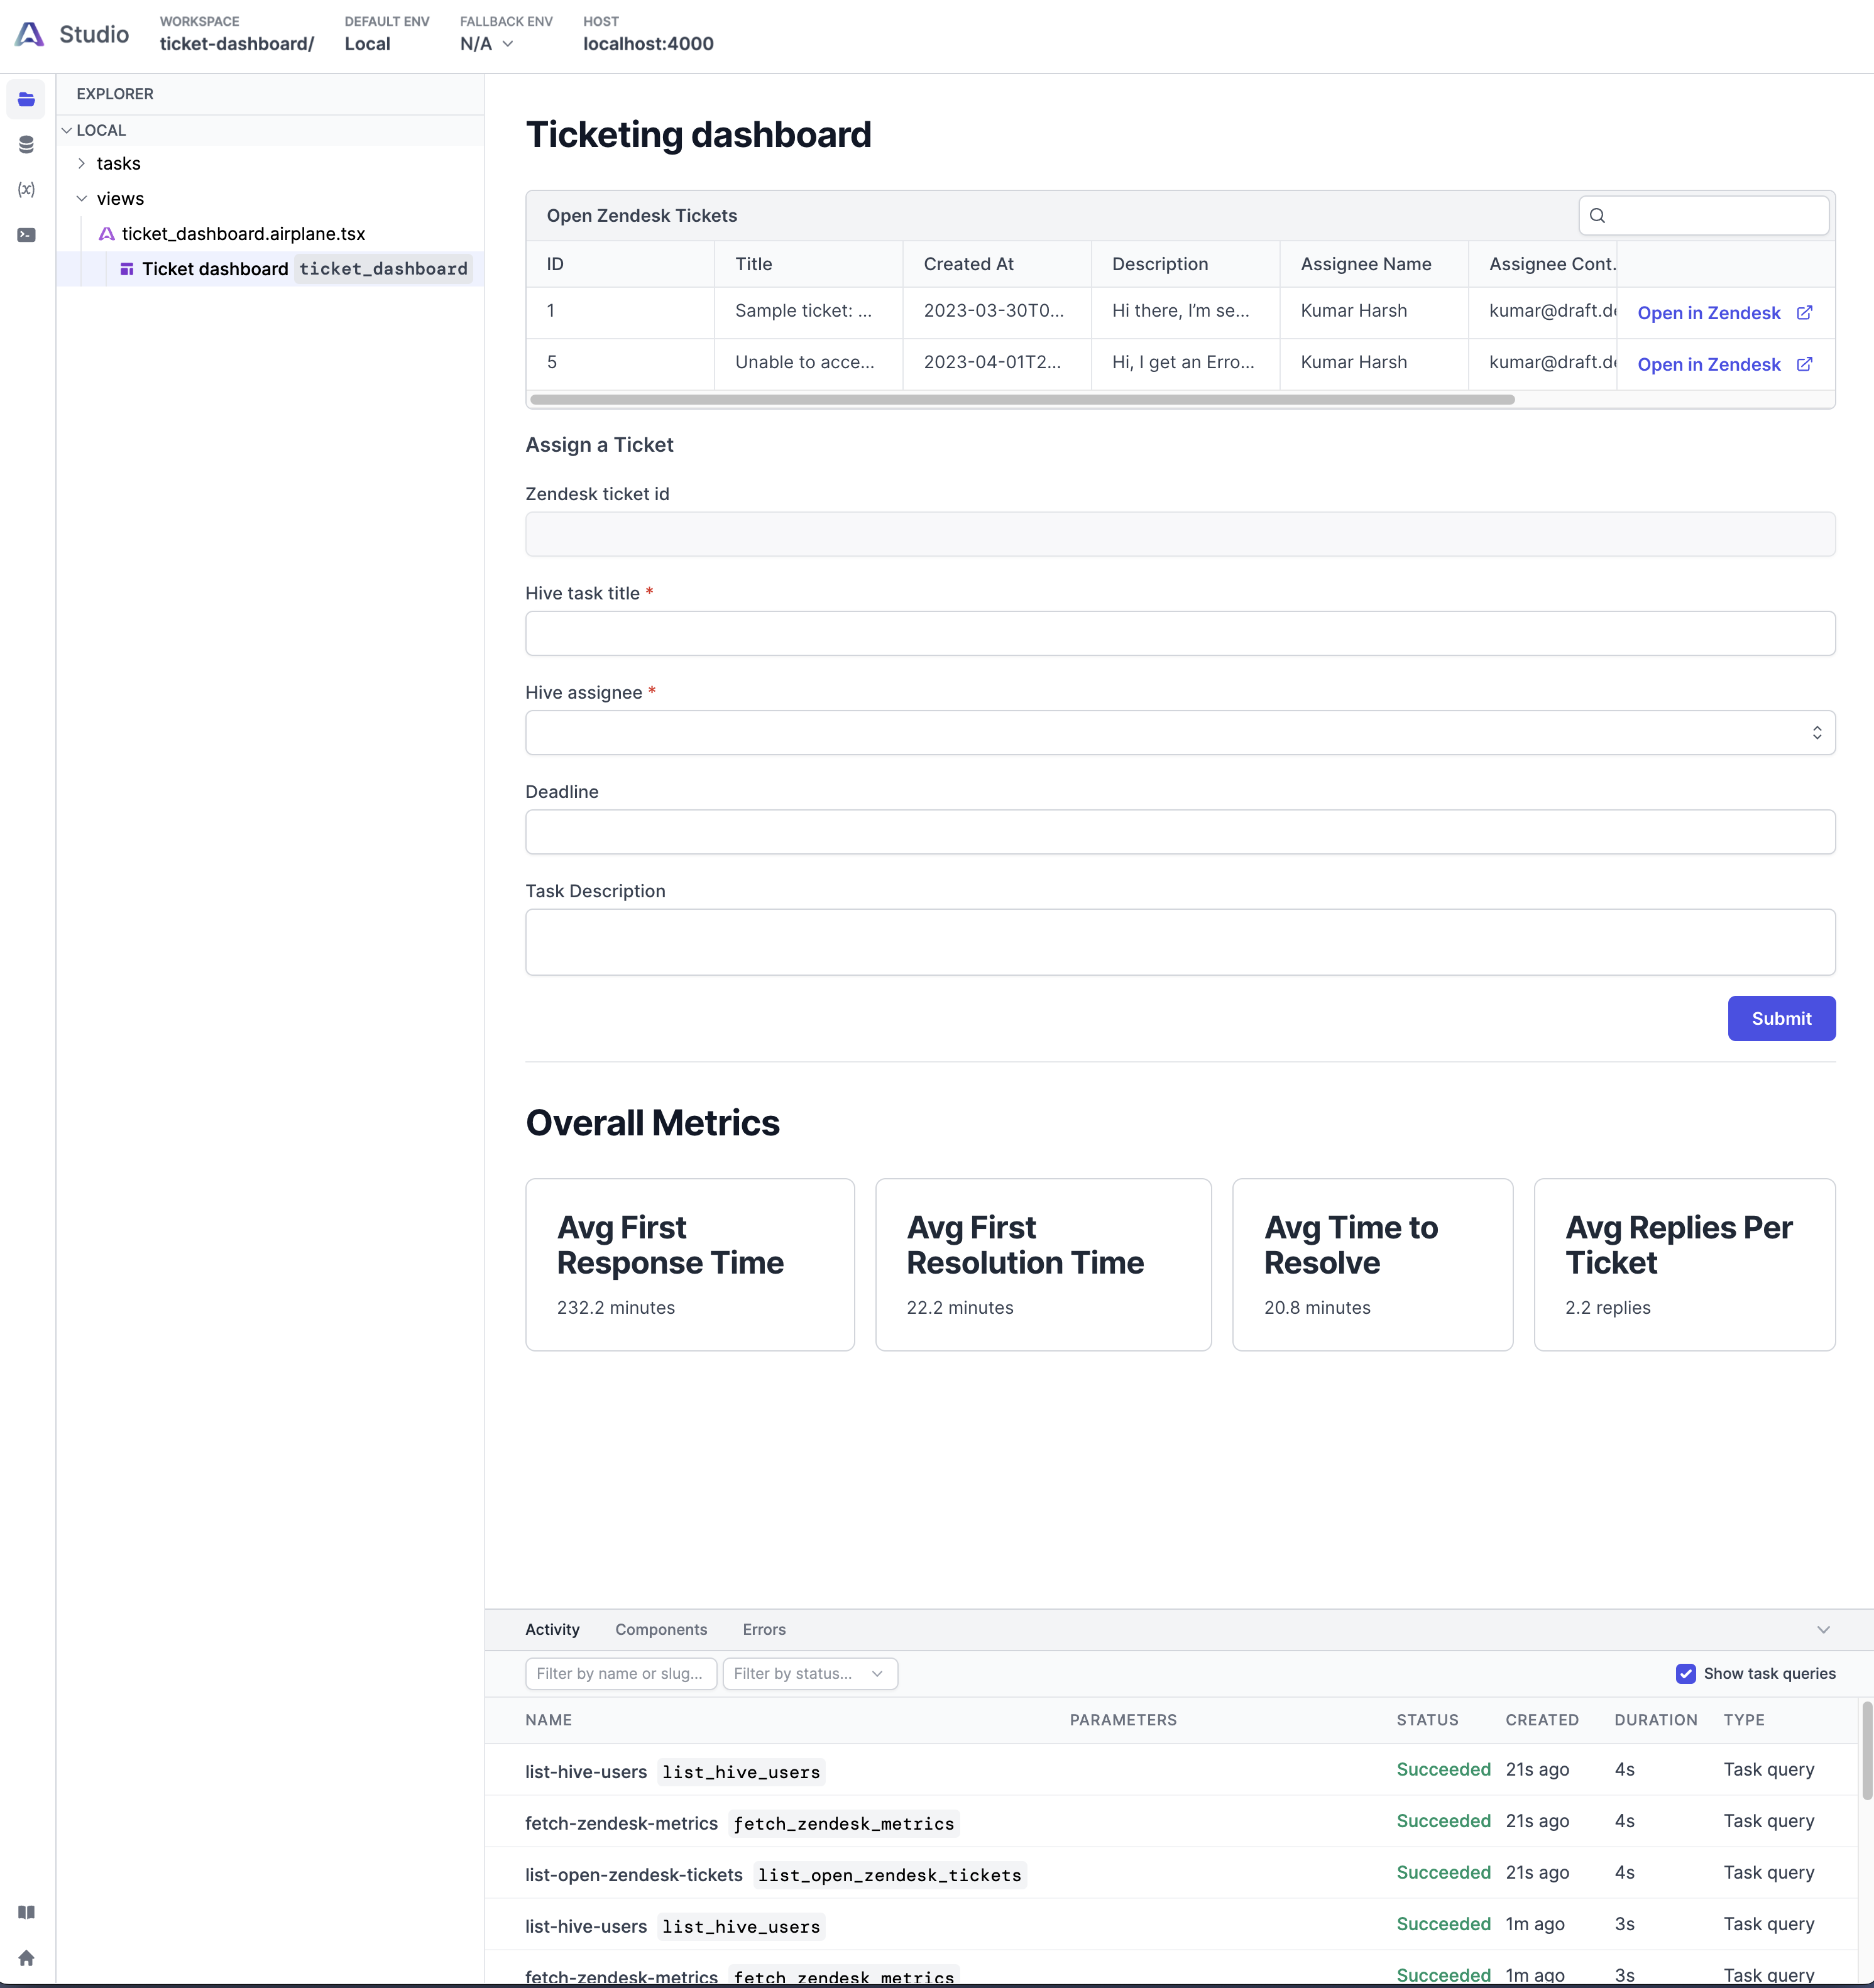
Task: Click the Created At column header
Action: click(997, 264)
